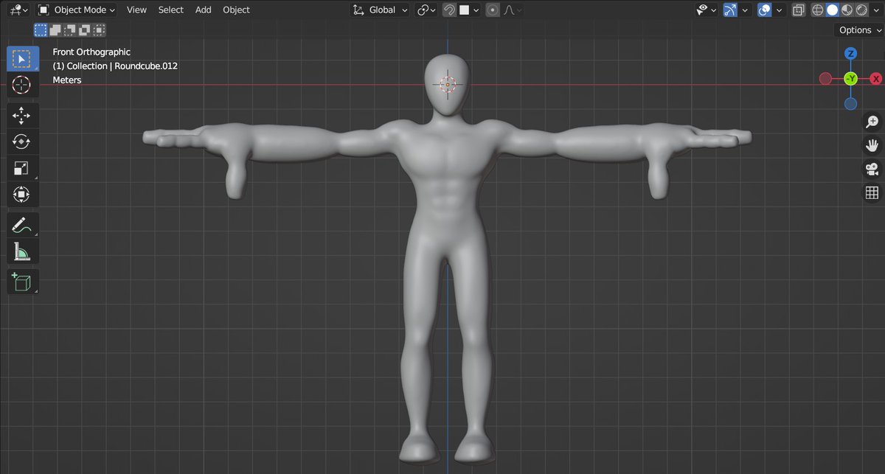Set selection mode to new selection
The width and height of the screenshot is (885, 474).
pyautogui.click(x=41, y=30)
